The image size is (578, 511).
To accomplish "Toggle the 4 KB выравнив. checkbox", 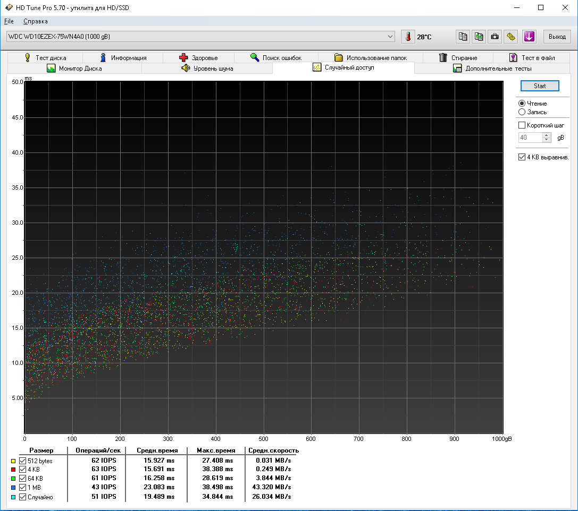I will [522, 157].
